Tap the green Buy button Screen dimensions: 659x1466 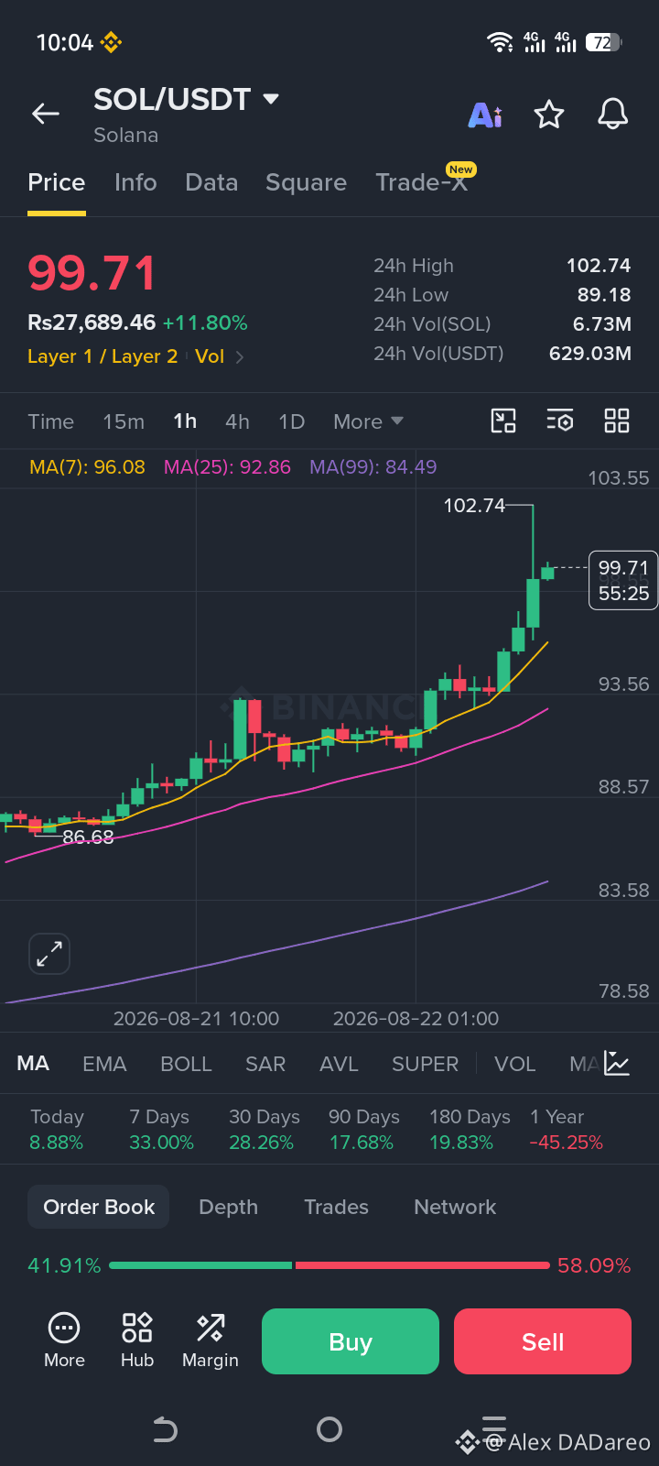click(x=351, y=1341)
